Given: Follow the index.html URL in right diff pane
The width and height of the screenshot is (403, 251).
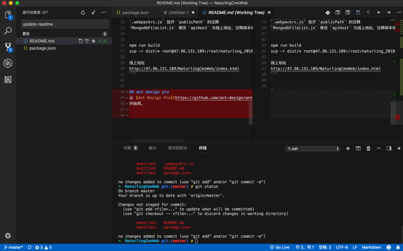Looking at the screenshot, I should click(326, 69).
